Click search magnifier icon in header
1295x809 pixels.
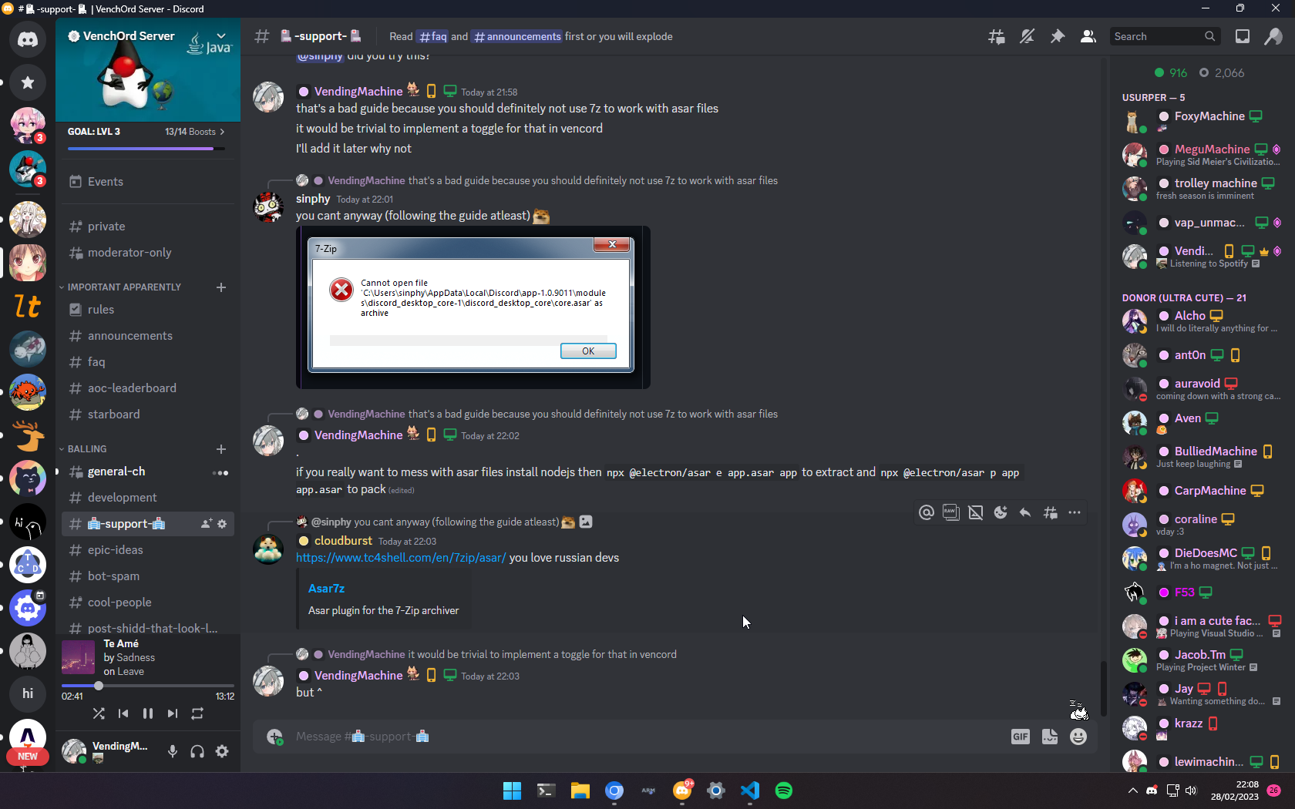tap(1210, 36)
